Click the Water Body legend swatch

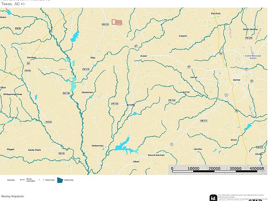(x=60, y=180)
